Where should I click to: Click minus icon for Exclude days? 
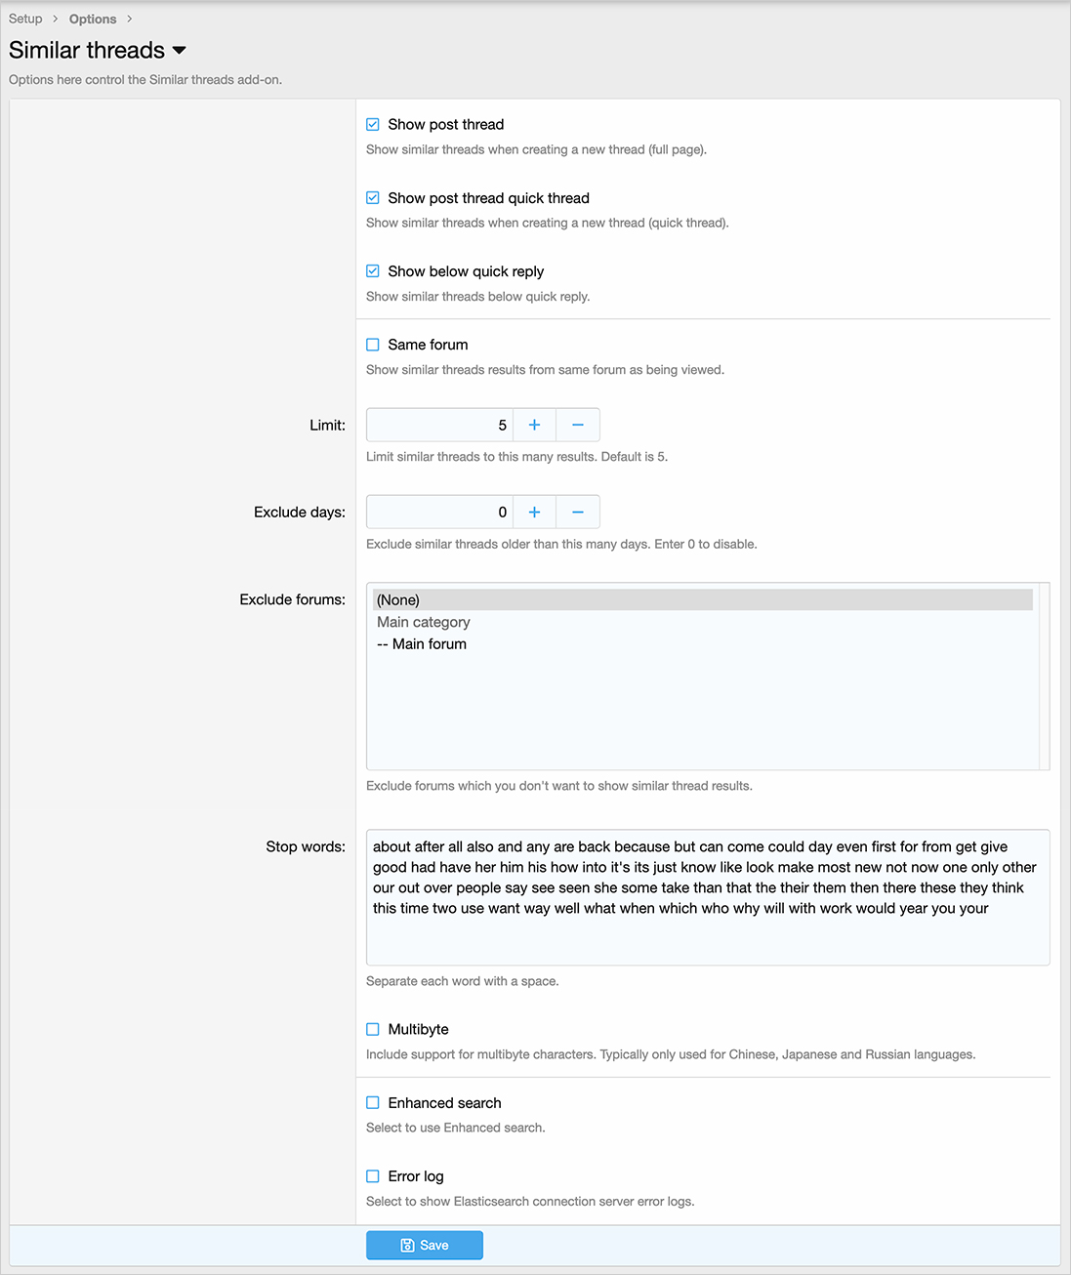coord(578,512)
